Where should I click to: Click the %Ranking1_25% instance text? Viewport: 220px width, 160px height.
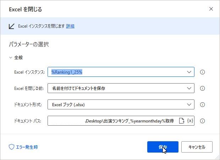click(x=67, y=72)
